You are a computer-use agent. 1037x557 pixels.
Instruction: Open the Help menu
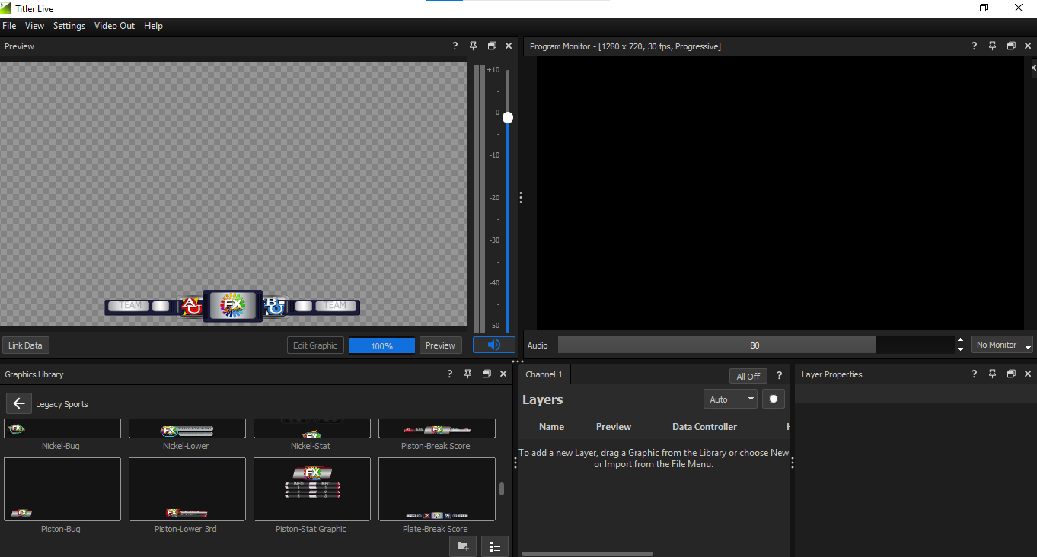(x=153, y=26)
